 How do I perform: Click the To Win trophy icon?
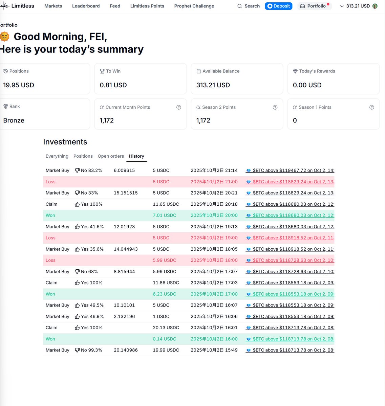click(102, 71)
